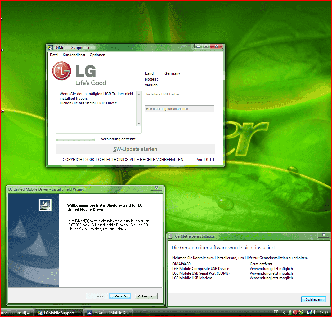Click scroll up arrow in message box
The width and height of the screenshot is (332, 317).
click(x=139, y=94)
